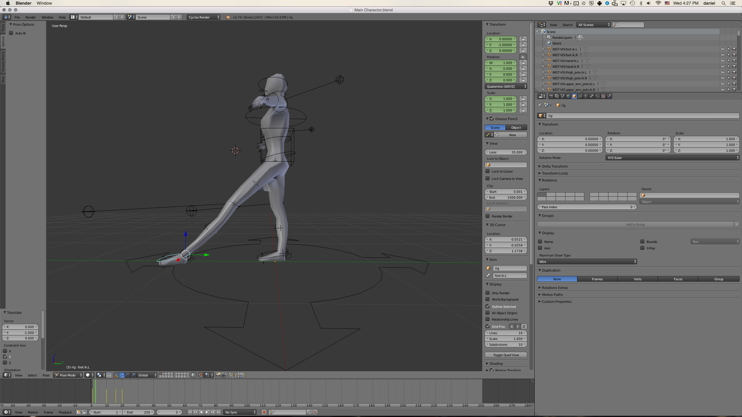Open the World properties globe tab
Viewport: 742px width, 417px height.
(568, 96)
